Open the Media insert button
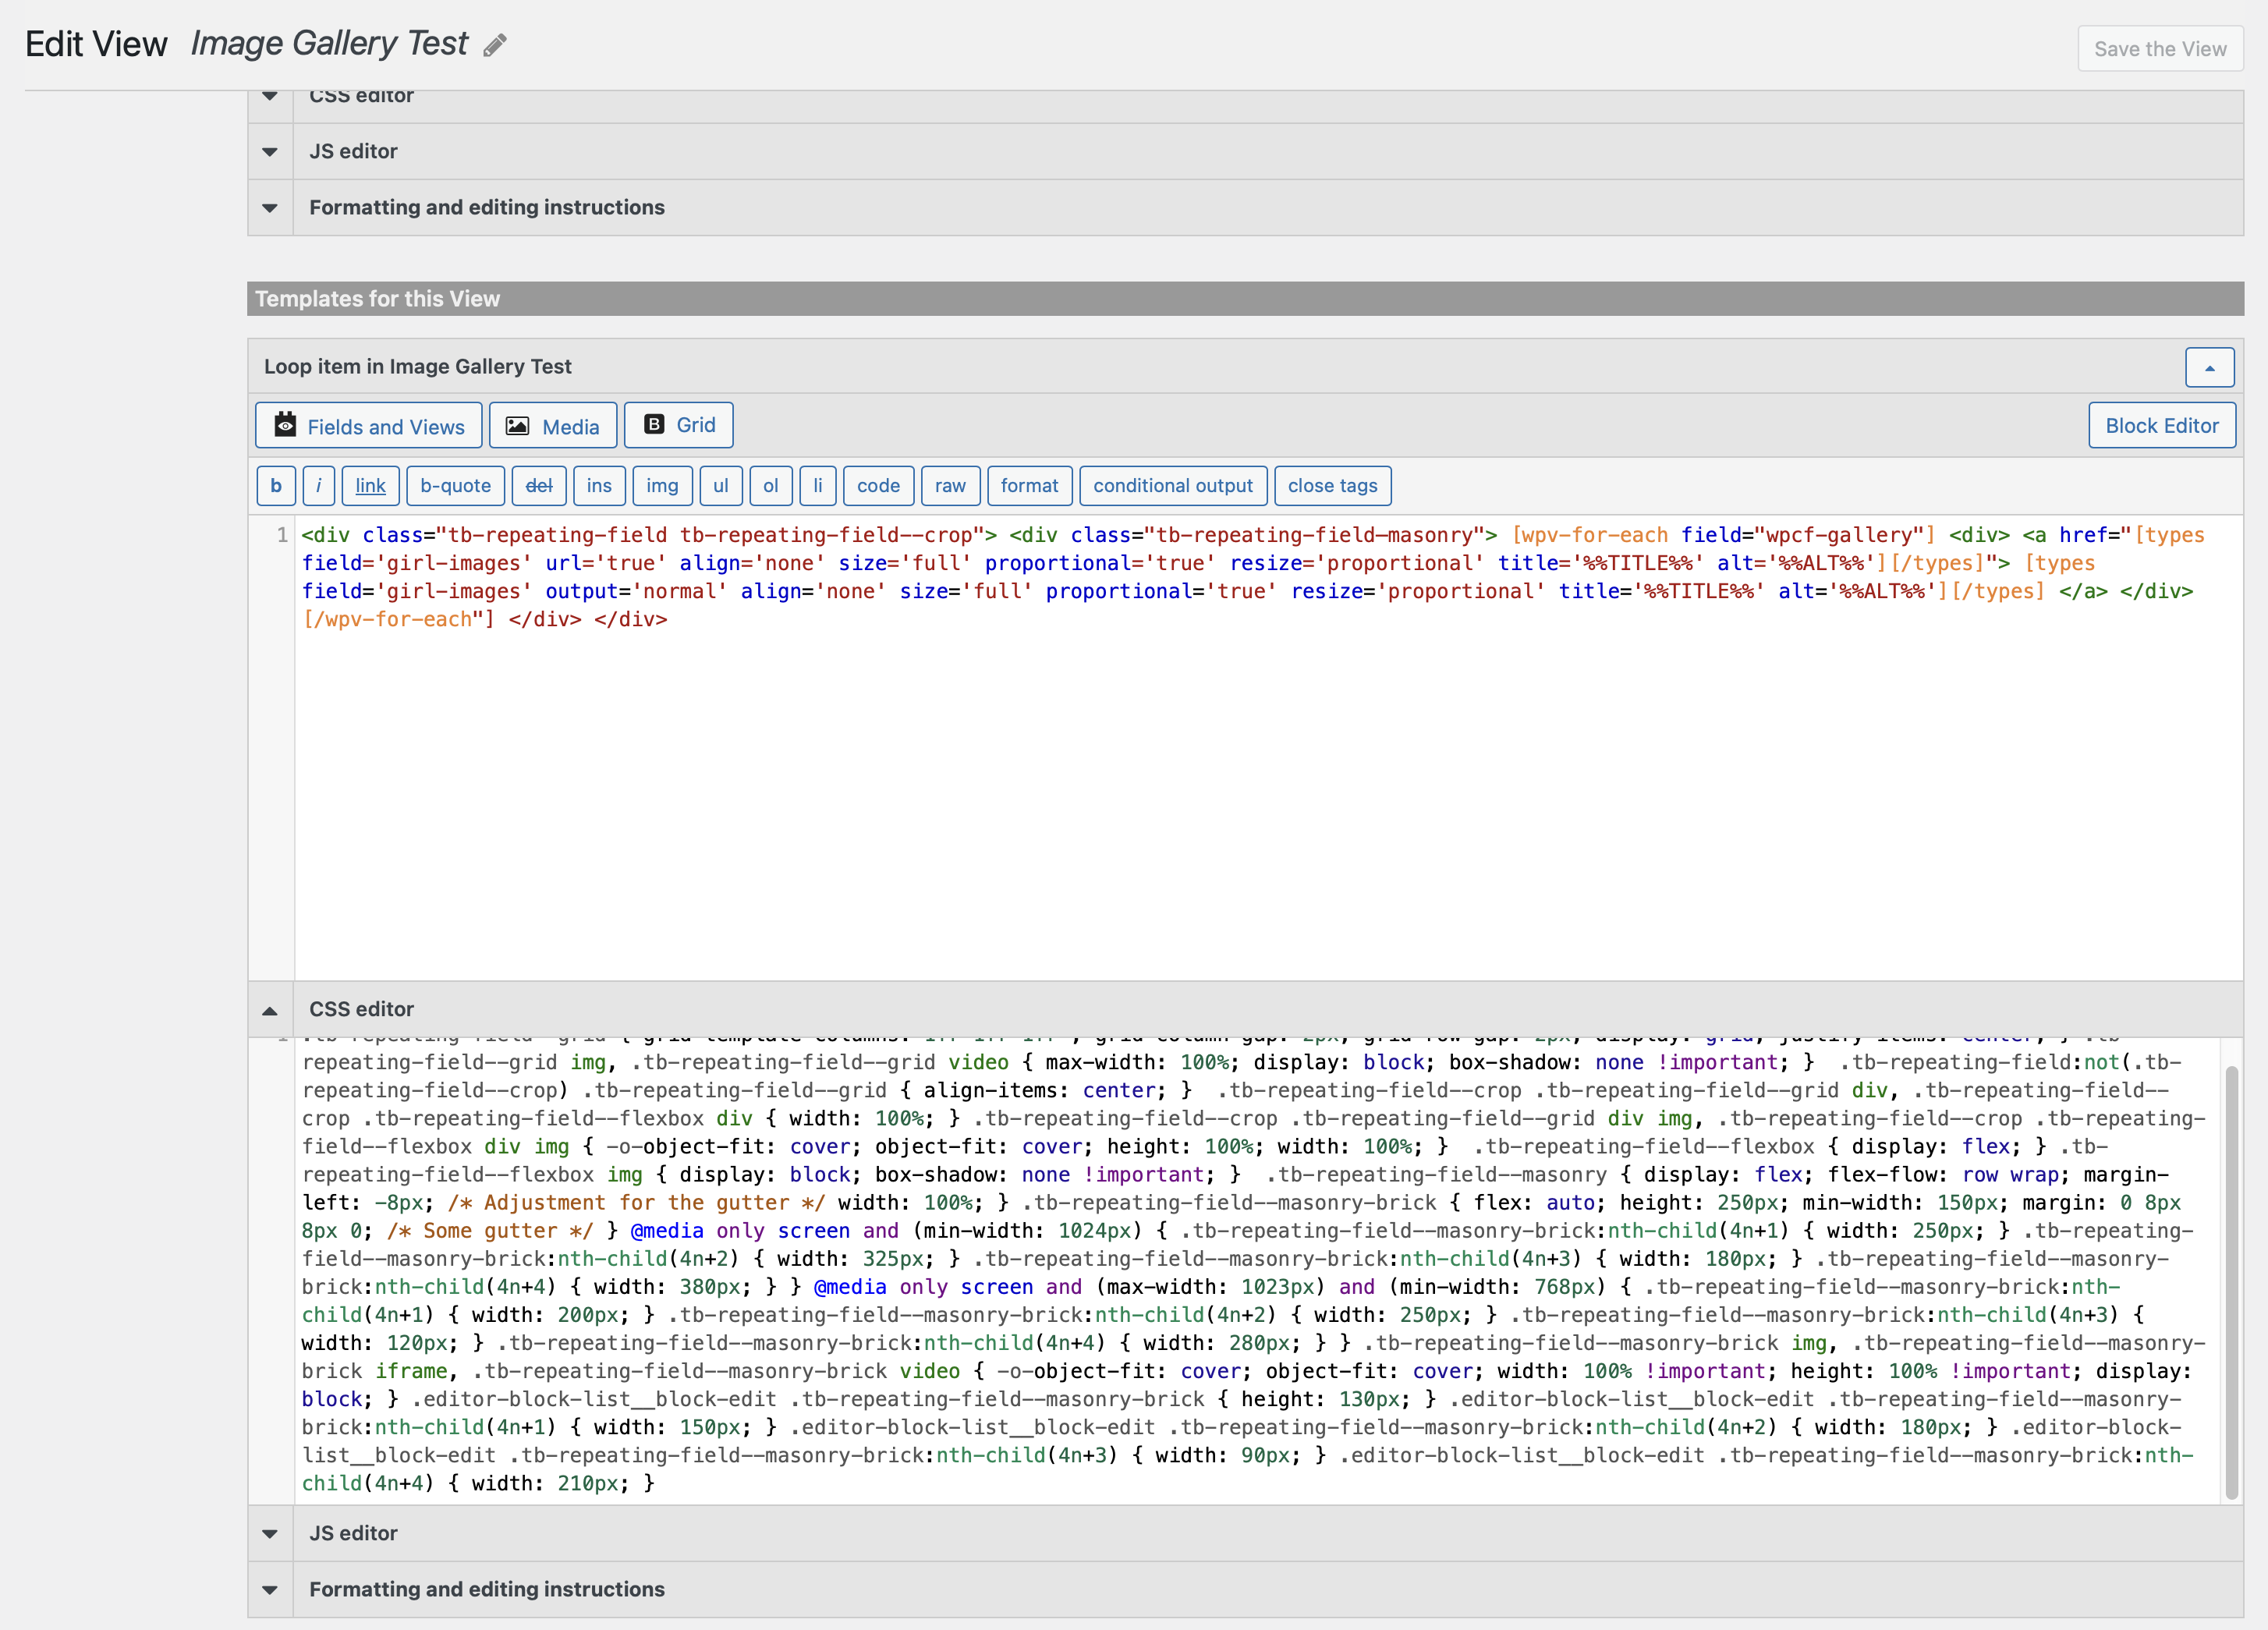 click(x=552, y=426)
